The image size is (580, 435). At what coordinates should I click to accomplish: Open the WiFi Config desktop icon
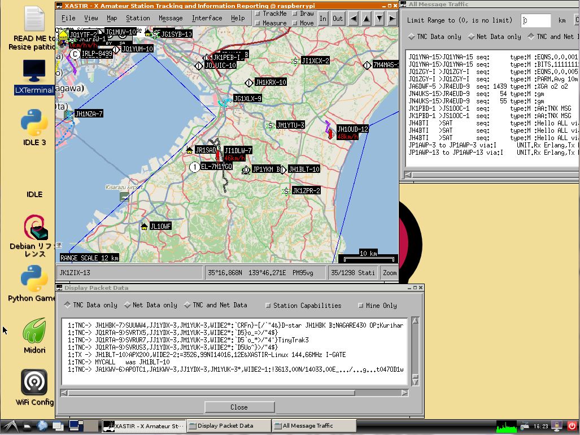click(x=34, y=382)
